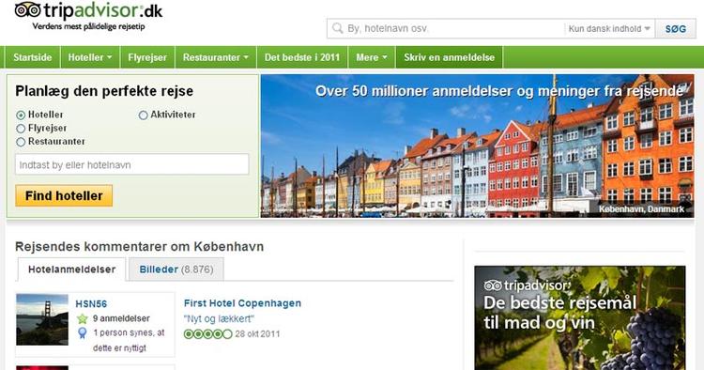Click the 28 okt 2011 review date

257,334
